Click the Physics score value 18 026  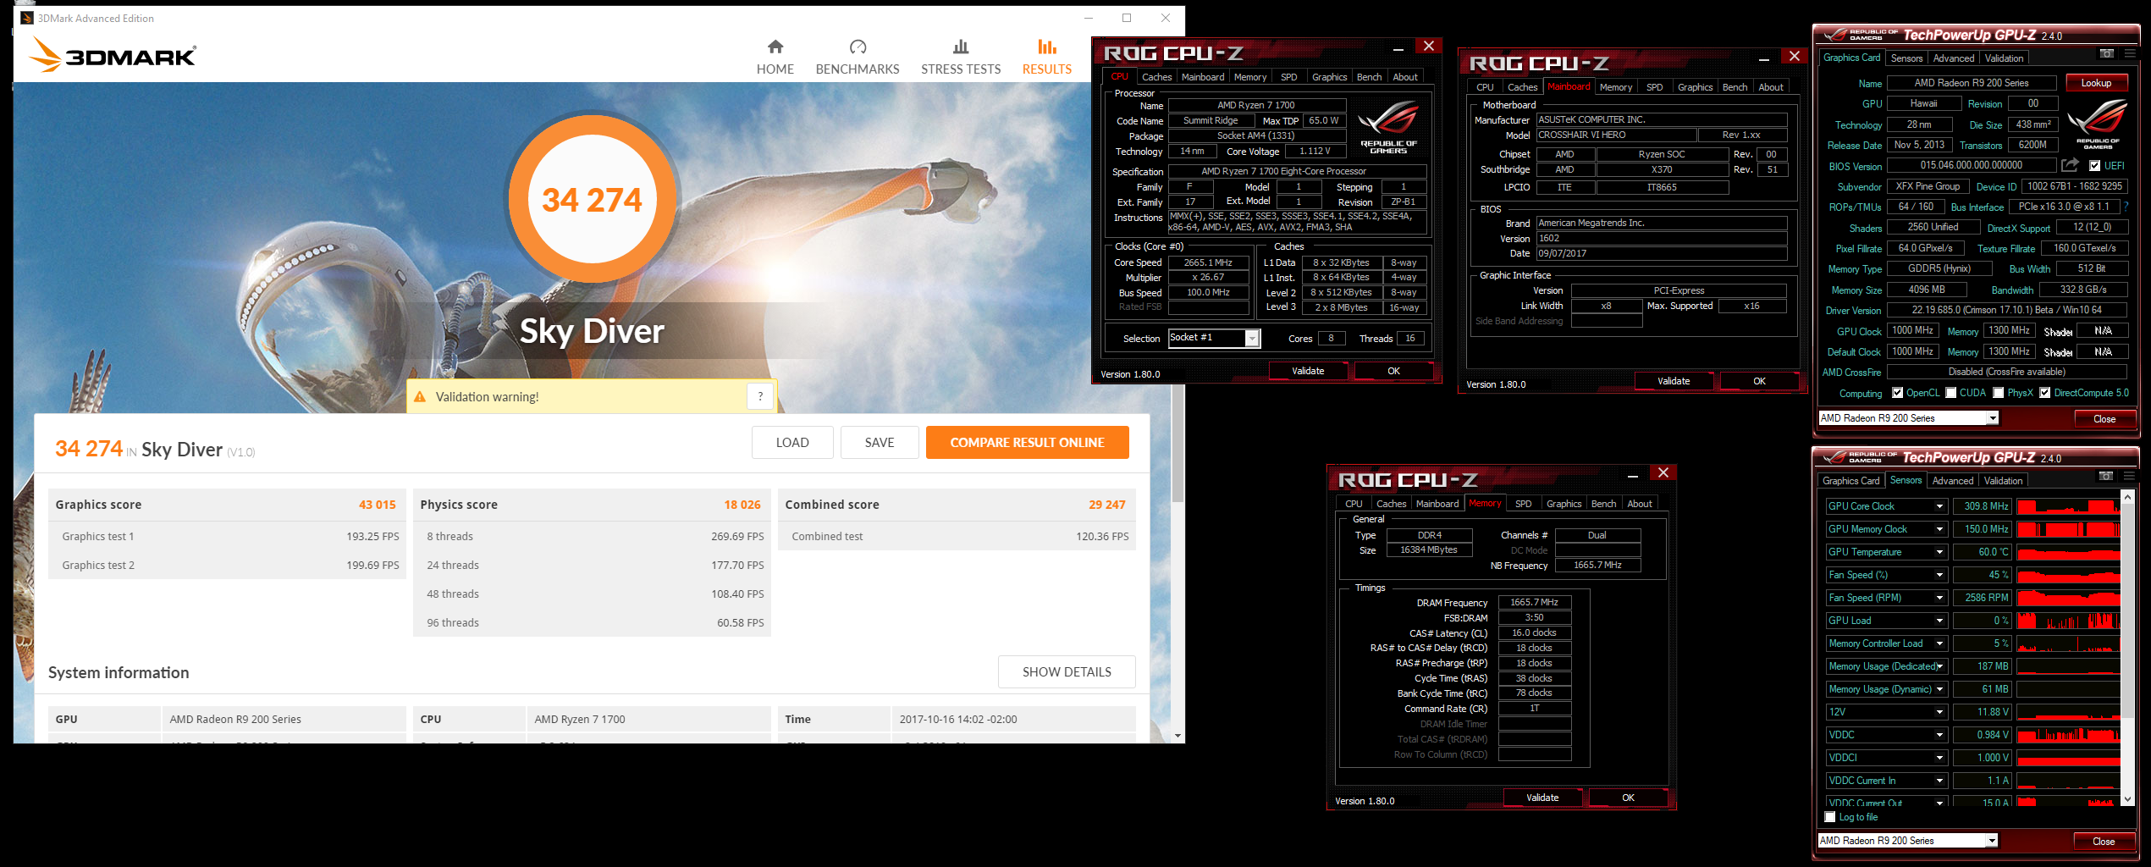(x=742, y=505)
